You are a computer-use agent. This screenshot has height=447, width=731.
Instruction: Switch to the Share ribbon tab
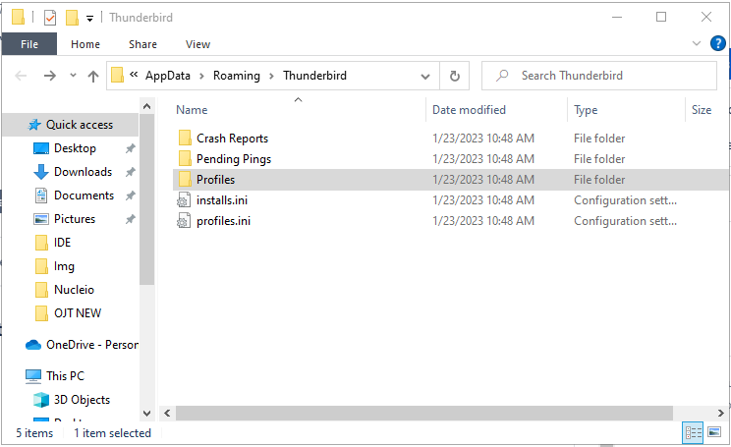142,44
